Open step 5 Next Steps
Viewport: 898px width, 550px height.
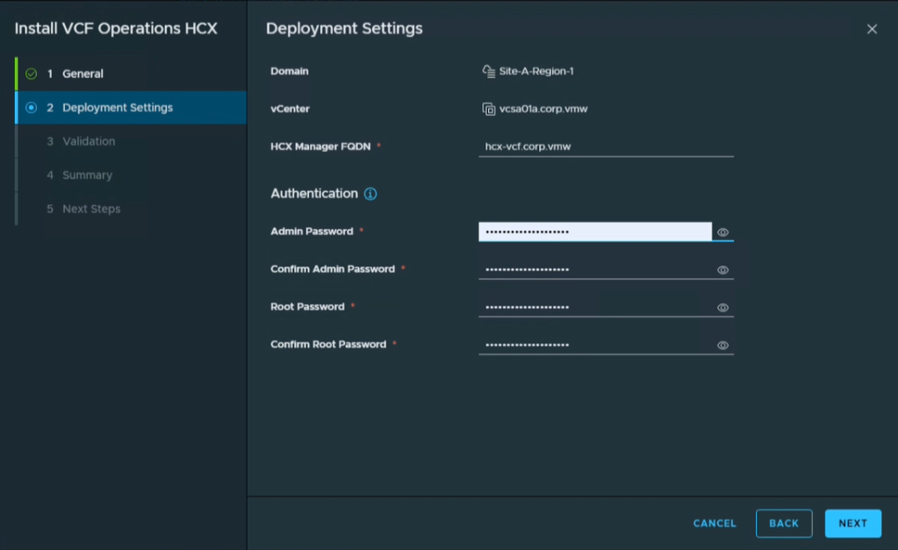click(132, 209)
